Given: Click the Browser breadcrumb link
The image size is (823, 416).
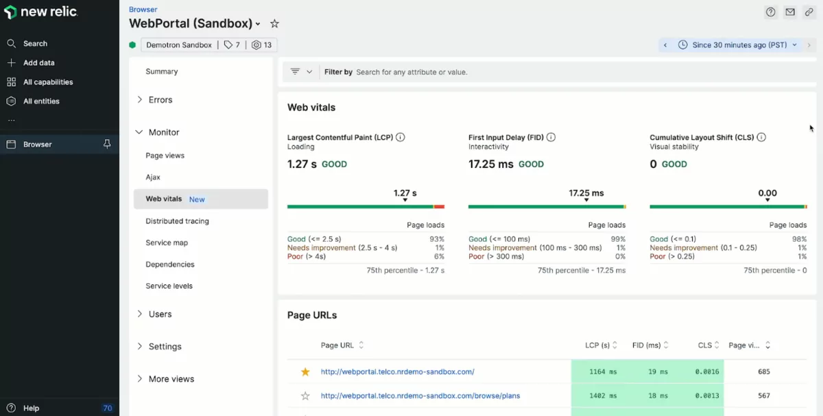Looking at the screenshot, I should click(x=143, y=10).
